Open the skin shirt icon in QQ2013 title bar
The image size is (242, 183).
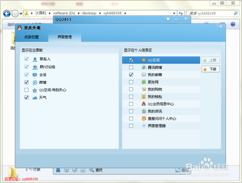coord(168,19)
